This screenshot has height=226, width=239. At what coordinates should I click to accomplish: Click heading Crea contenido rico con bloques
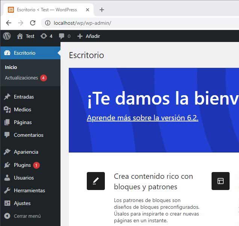[x=153, y=181]
